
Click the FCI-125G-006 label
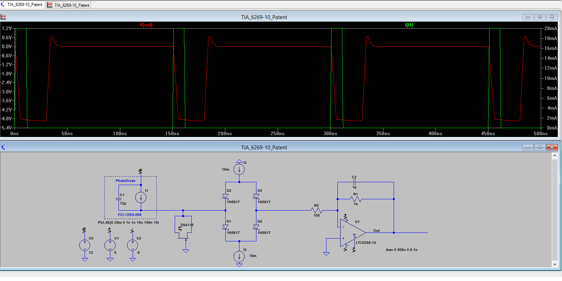(129, 215)
